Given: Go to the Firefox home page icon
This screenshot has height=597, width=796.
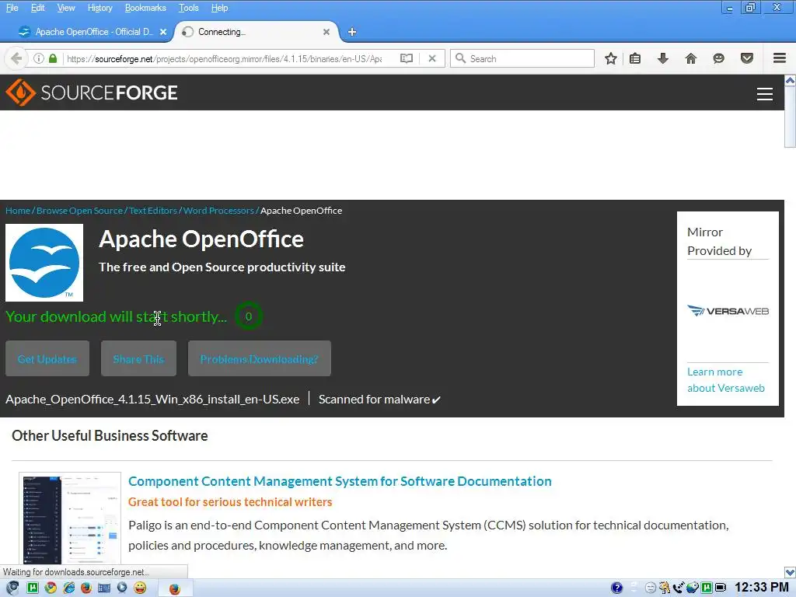Looking at the screenshot, I should click(691, 58).
